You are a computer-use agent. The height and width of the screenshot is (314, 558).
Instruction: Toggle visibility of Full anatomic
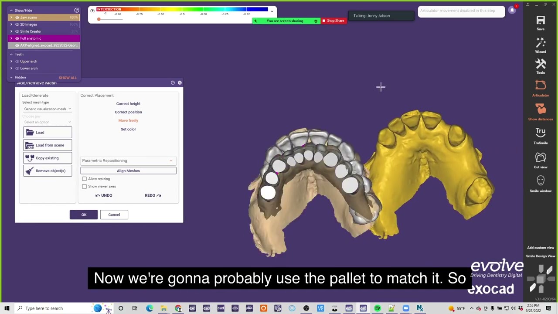[x=17, y=38]
